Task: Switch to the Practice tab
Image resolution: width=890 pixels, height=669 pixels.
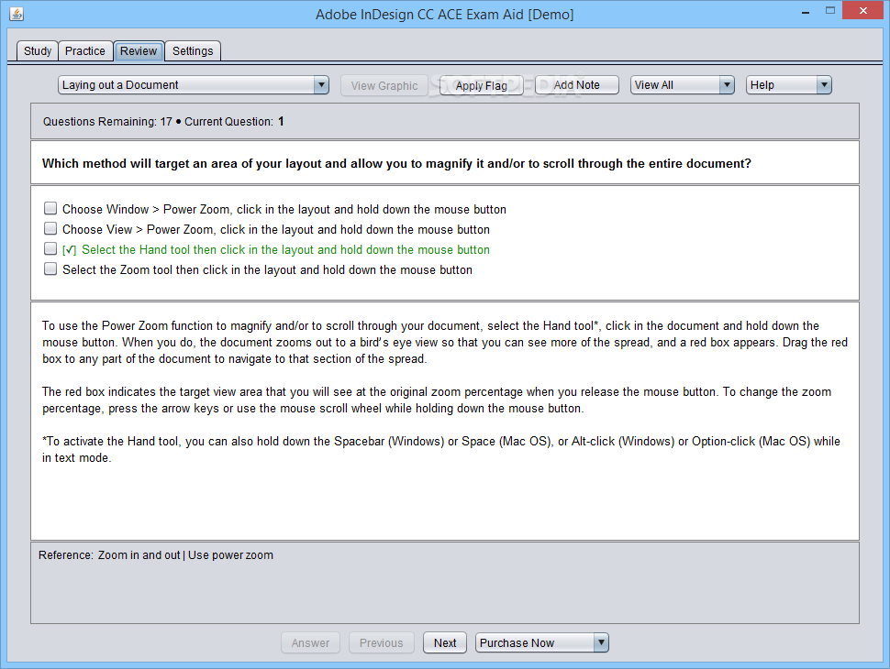Action: click(x=85, y=51)
